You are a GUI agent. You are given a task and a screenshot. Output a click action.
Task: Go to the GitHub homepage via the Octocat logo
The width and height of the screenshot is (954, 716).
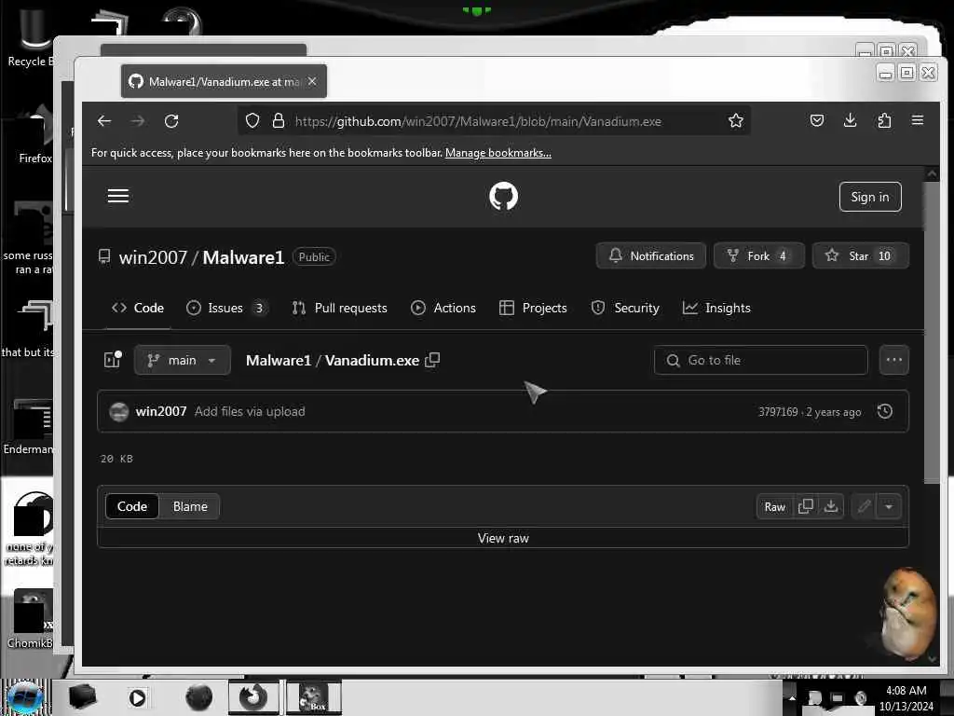click(x=503, y=196)
